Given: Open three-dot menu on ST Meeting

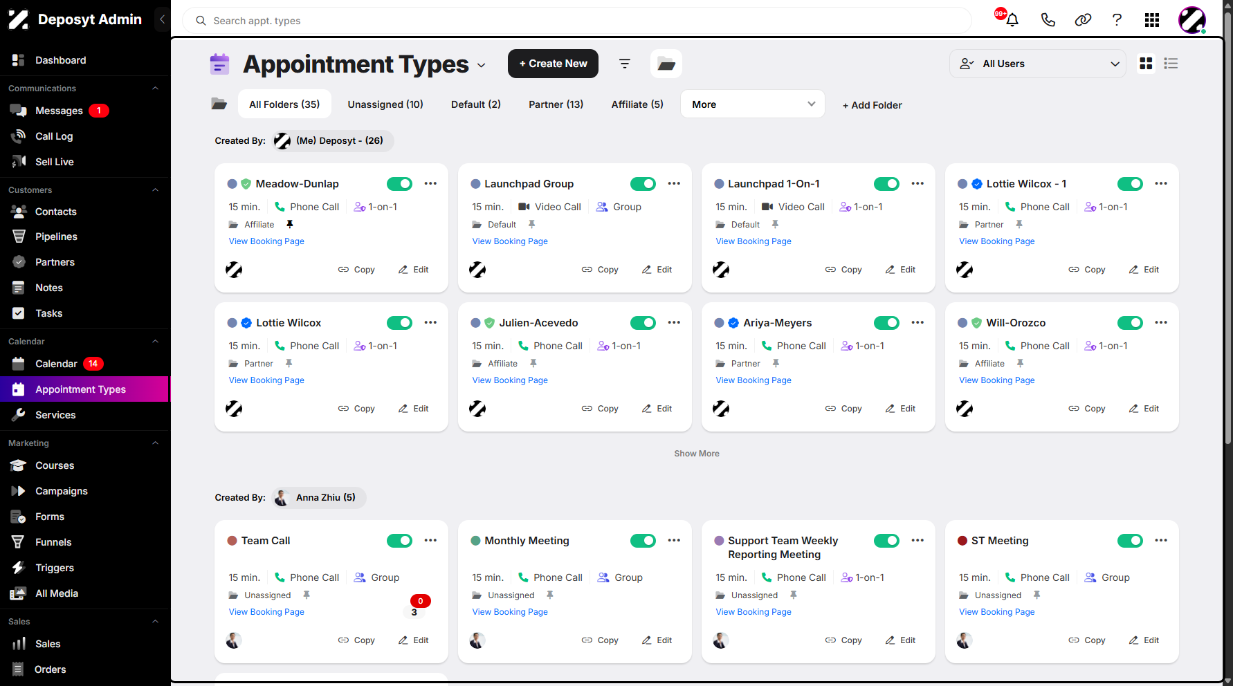Looking at the screenshot, I should (x=1161, y=541).
